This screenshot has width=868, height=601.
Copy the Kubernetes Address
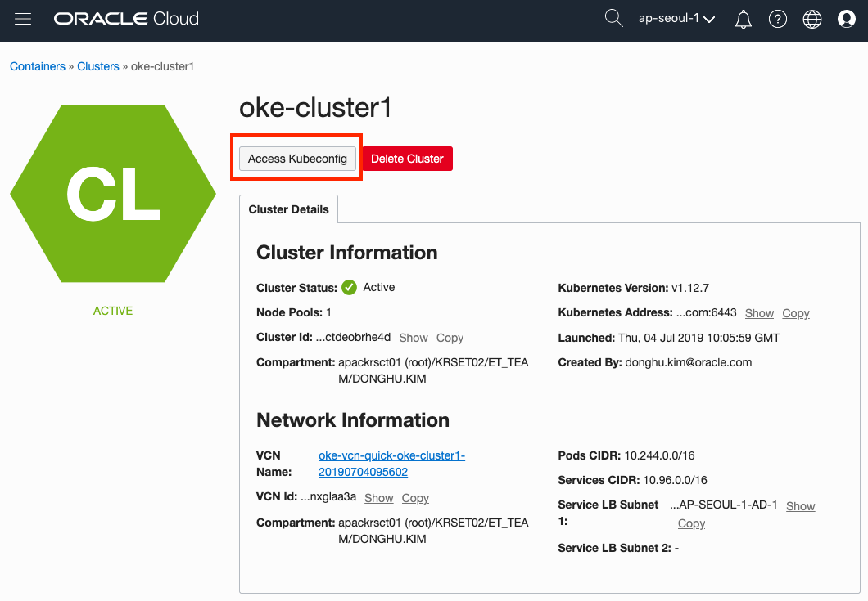(x=796, y=313)
